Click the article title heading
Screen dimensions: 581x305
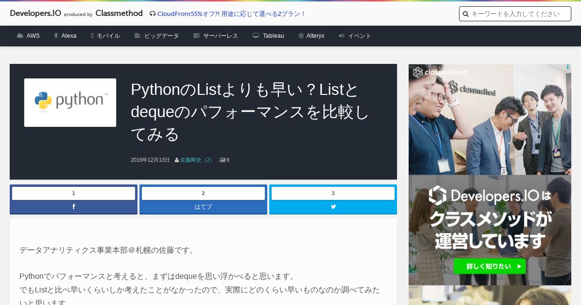click(x=250, y=111)
